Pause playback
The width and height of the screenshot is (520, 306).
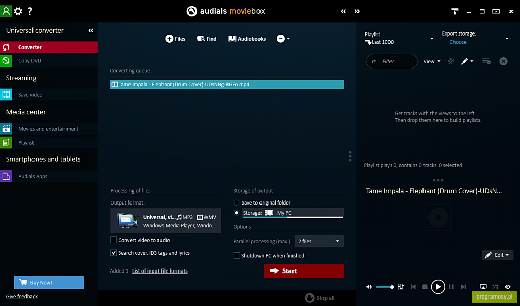coord(451,287)
